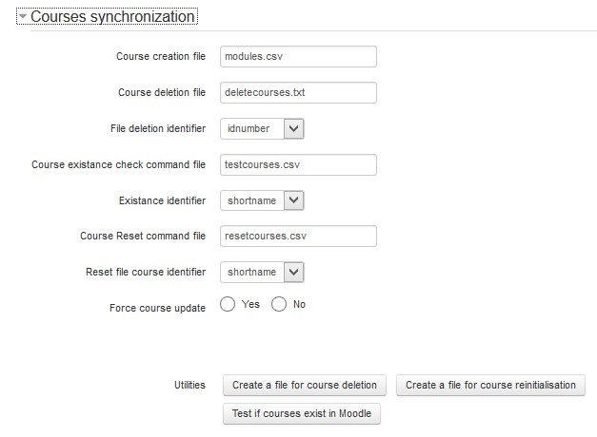Viewport: 597px width, 437px height.
Task: Focus the Course deletion file input
Action: 298,93
